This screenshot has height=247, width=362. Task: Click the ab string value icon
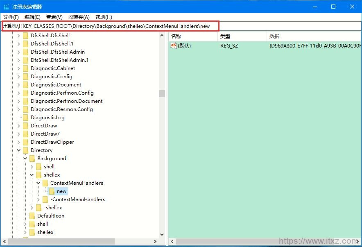pos(173,45)
